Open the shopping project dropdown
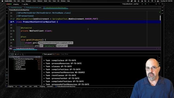The height and width of the screenshot is (98, 174). click(x=17, y=4)
